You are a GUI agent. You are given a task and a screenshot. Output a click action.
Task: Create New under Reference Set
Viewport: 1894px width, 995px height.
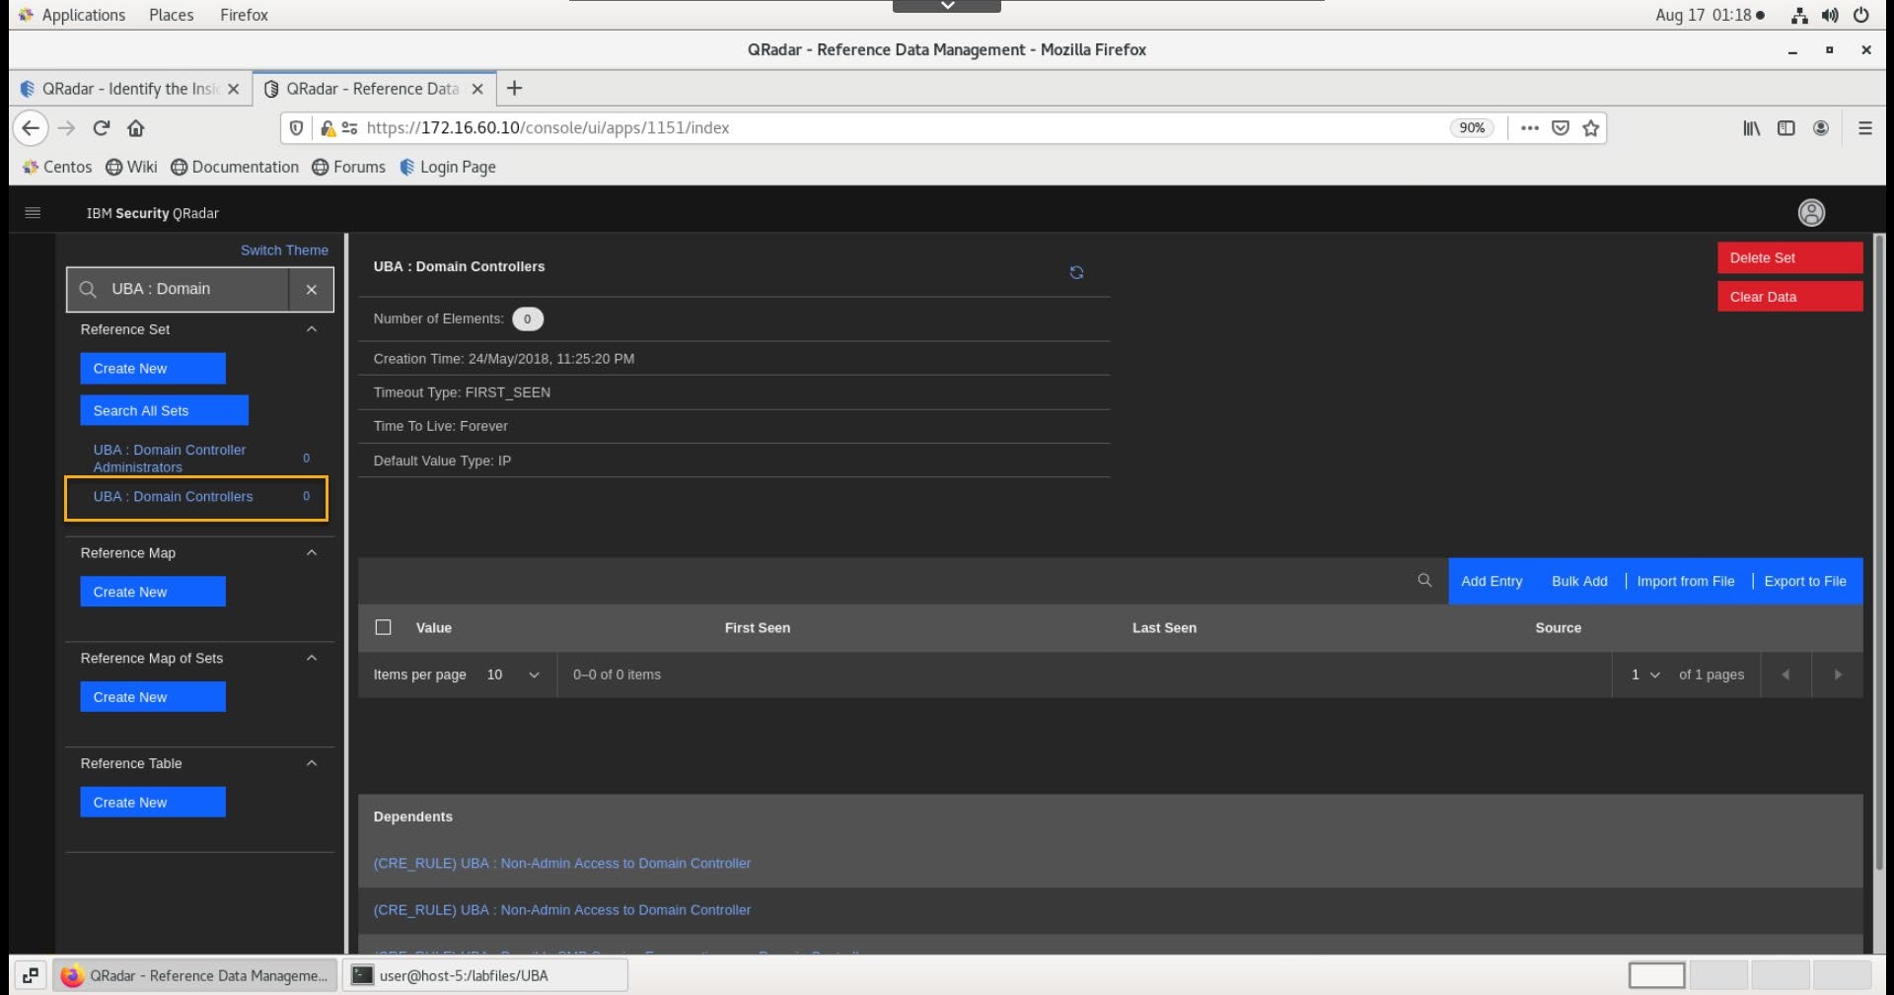153,368
